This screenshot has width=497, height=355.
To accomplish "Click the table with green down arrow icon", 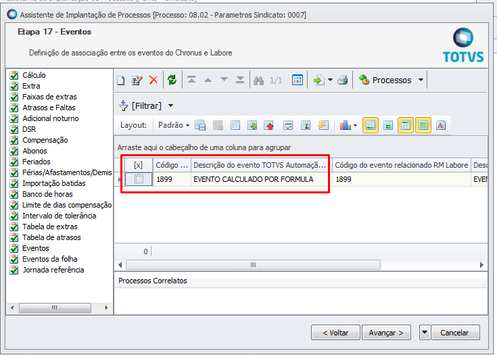I will (x=252, y=126).
